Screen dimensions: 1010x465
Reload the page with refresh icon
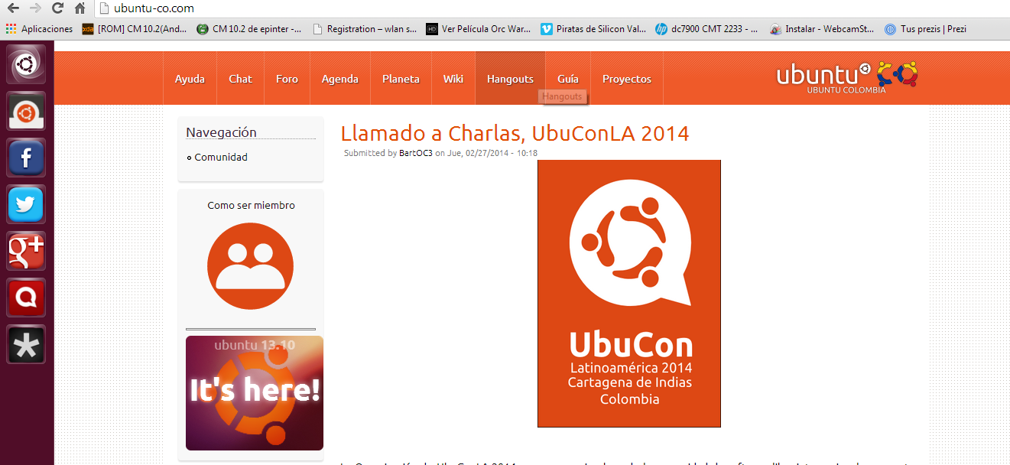coord(57,8)
